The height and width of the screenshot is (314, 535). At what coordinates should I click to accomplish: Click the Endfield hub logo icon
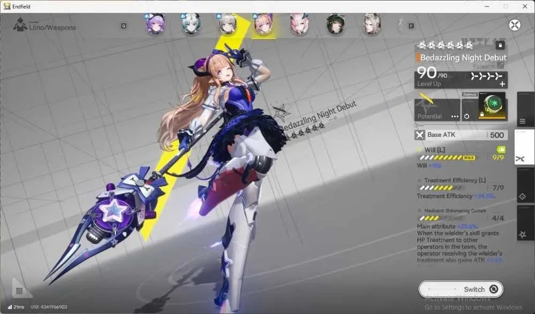pyautogui.click(x=20, y=25)
